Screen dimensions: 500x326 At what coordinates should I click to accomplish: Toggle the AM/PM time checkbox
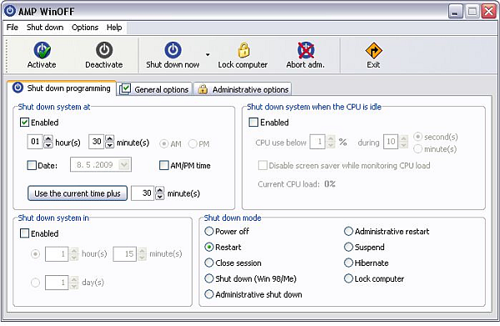point(164,165)
